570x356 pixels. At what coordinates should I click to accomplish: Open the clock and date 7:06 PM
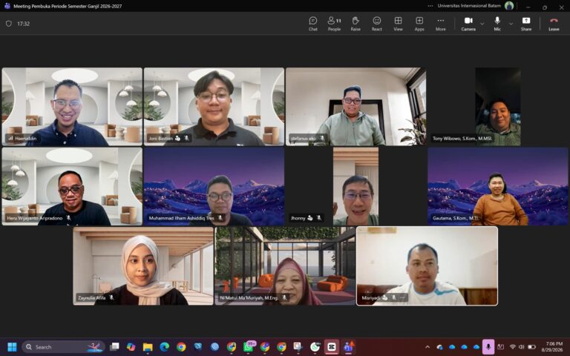coord(553,347)
